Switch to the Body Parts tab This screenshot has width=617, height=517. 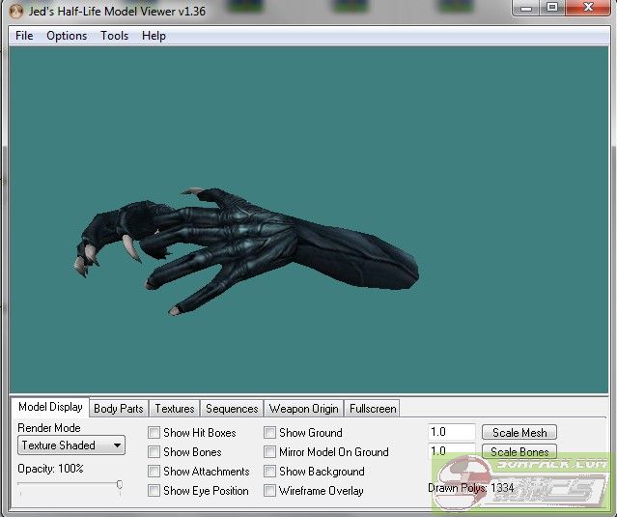coord(118,409)
